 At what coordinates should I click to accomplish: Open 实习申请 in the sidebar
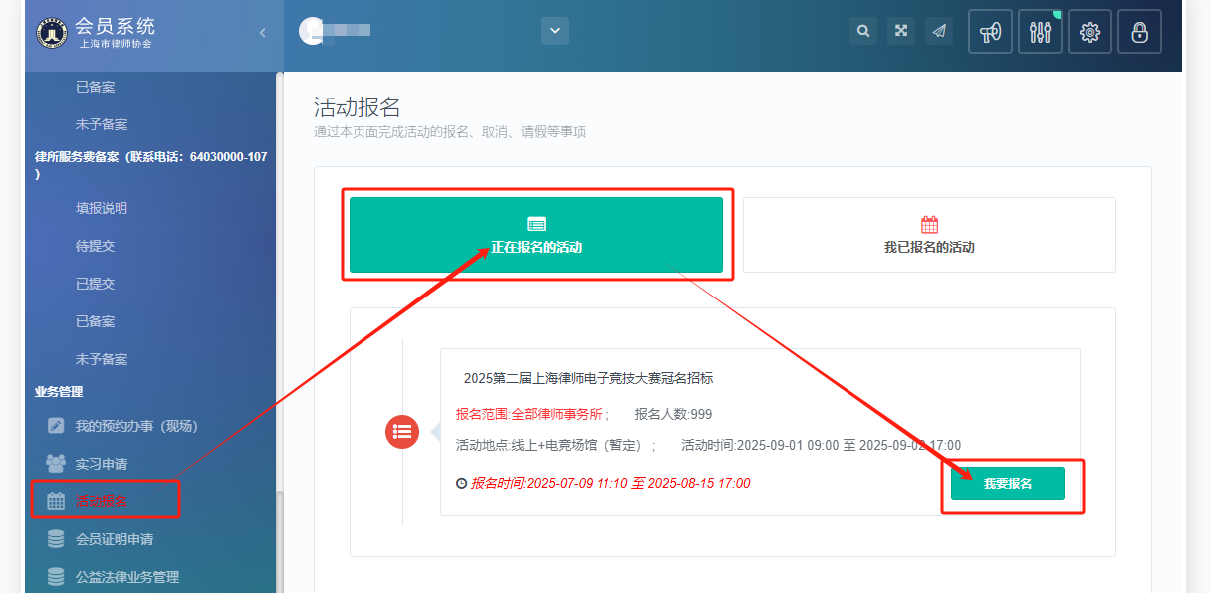click(x=102, y=464)
